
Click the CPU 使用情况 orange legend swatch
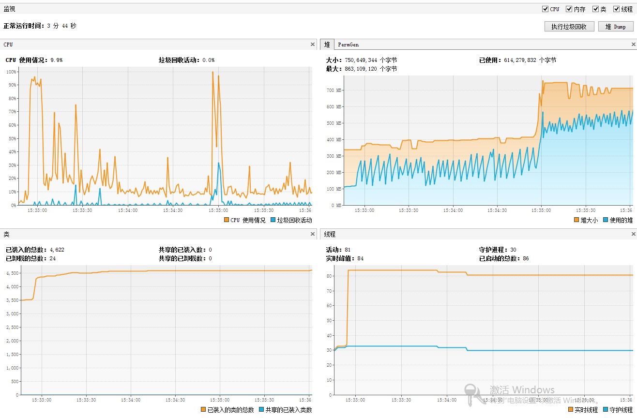click(x=227, y=220)
